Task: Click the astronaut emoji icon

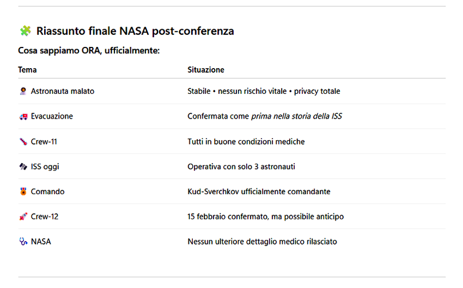Action: coord(23,91)
